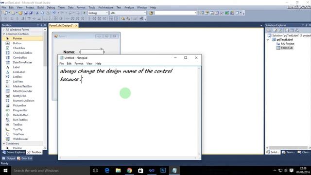The image size is (311, 175).
Task: Switch to the Team Explorer tab
Action: coord(288,152)
